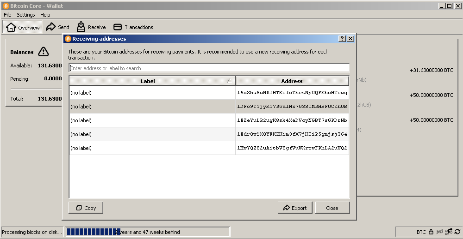Maximize the Bitcoin Core main window
463x239 pixels.
449,6
